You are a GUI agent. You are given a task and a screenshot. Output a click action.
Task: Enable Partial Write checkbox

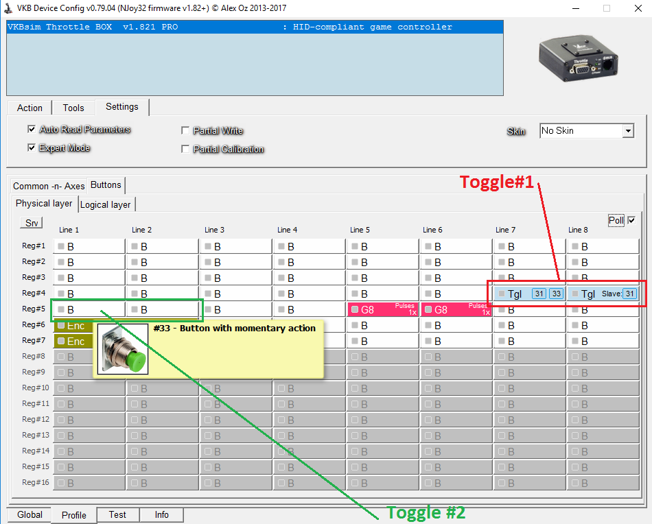pos(185,130)
